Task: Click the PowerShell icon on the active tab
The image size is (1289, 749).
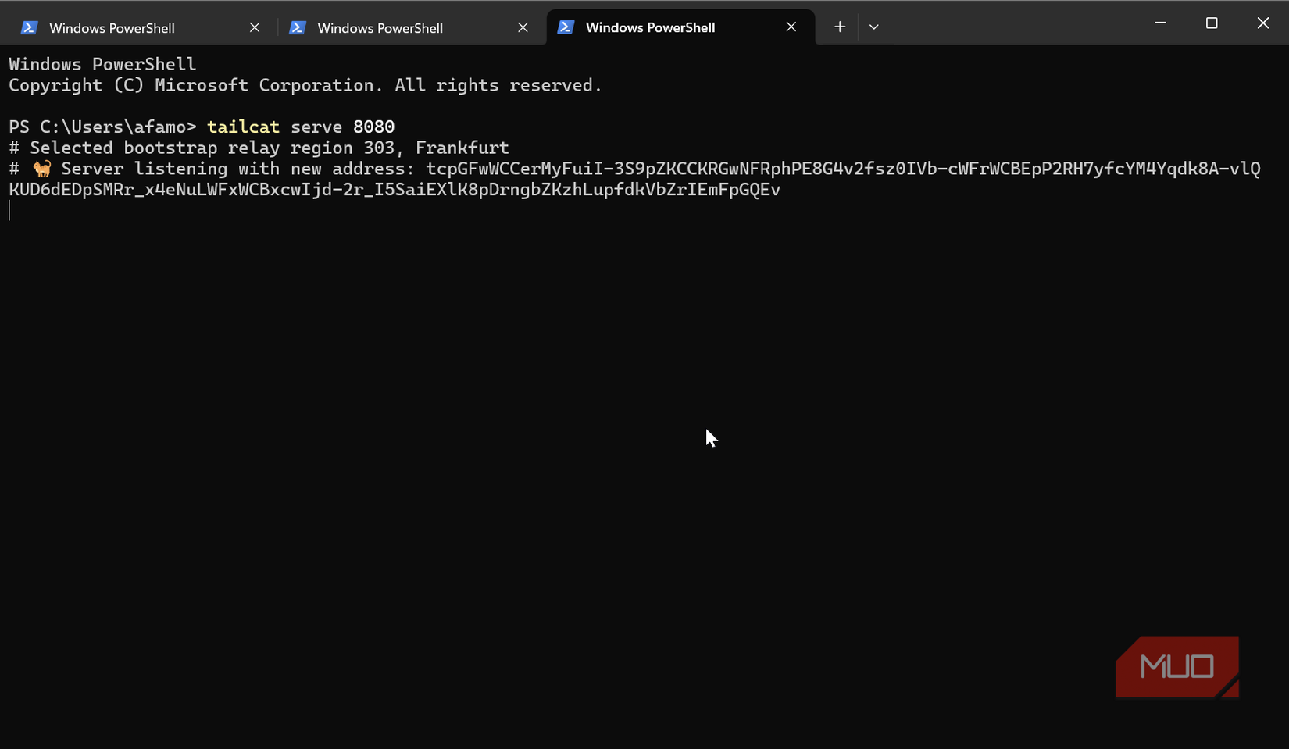Action: pos(566,27)
